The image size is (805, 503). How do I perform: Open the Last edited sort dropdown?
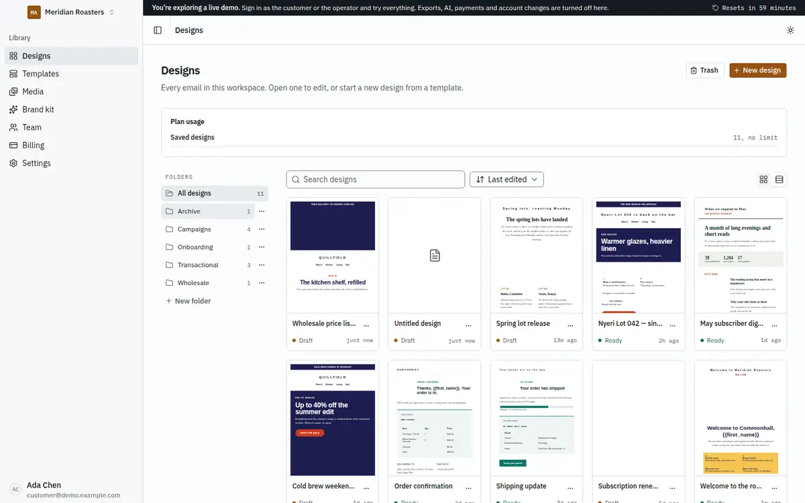tap(506, 180)
